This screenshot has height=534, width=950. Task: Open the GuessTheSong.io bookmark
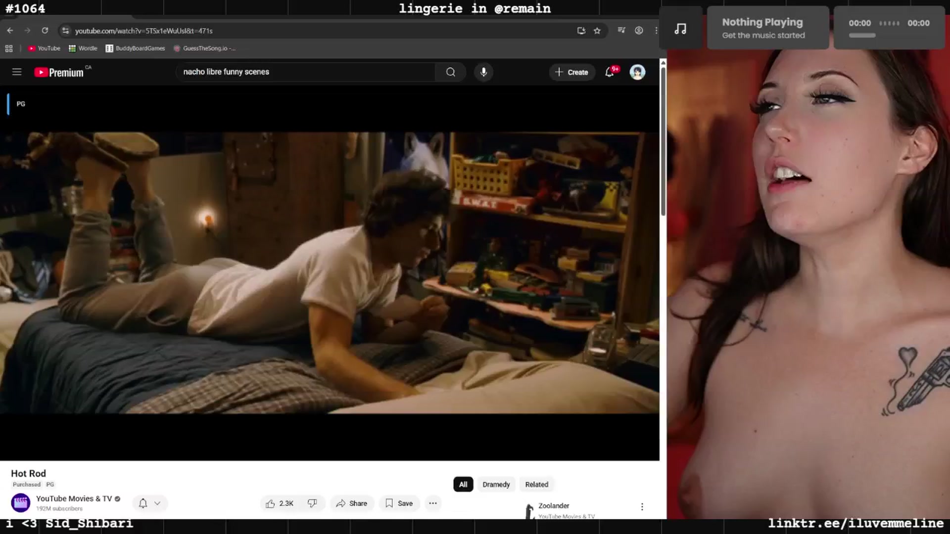point(204,48)
